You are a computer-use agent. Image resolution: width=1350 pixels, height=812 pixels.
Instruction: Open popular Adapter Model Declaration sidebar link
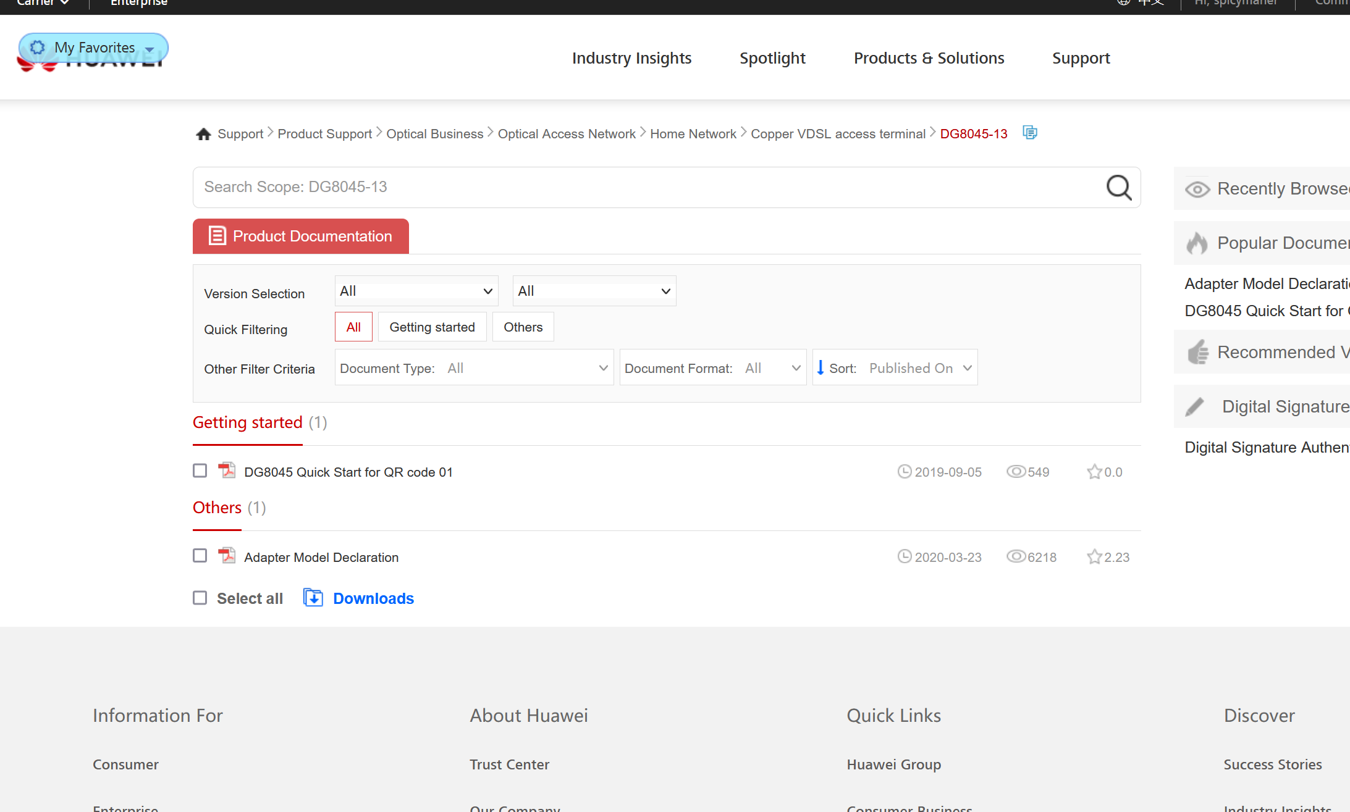(1267, 283)
